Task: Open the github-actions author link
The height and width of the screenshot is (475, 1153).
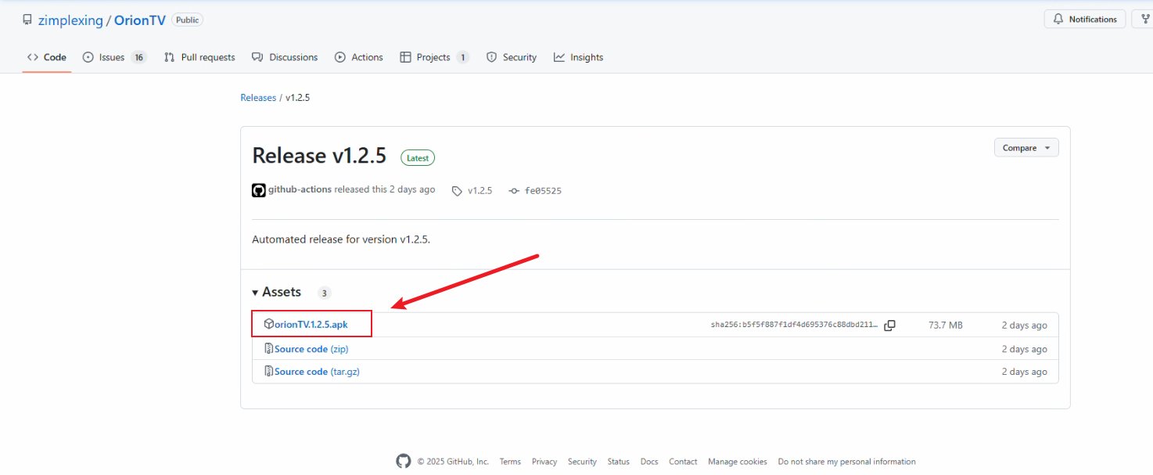Action: (300, 189)
